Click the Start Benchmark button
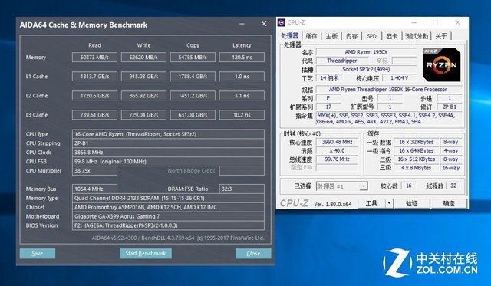Screen dimensions: 491x286 pos(146,254)
